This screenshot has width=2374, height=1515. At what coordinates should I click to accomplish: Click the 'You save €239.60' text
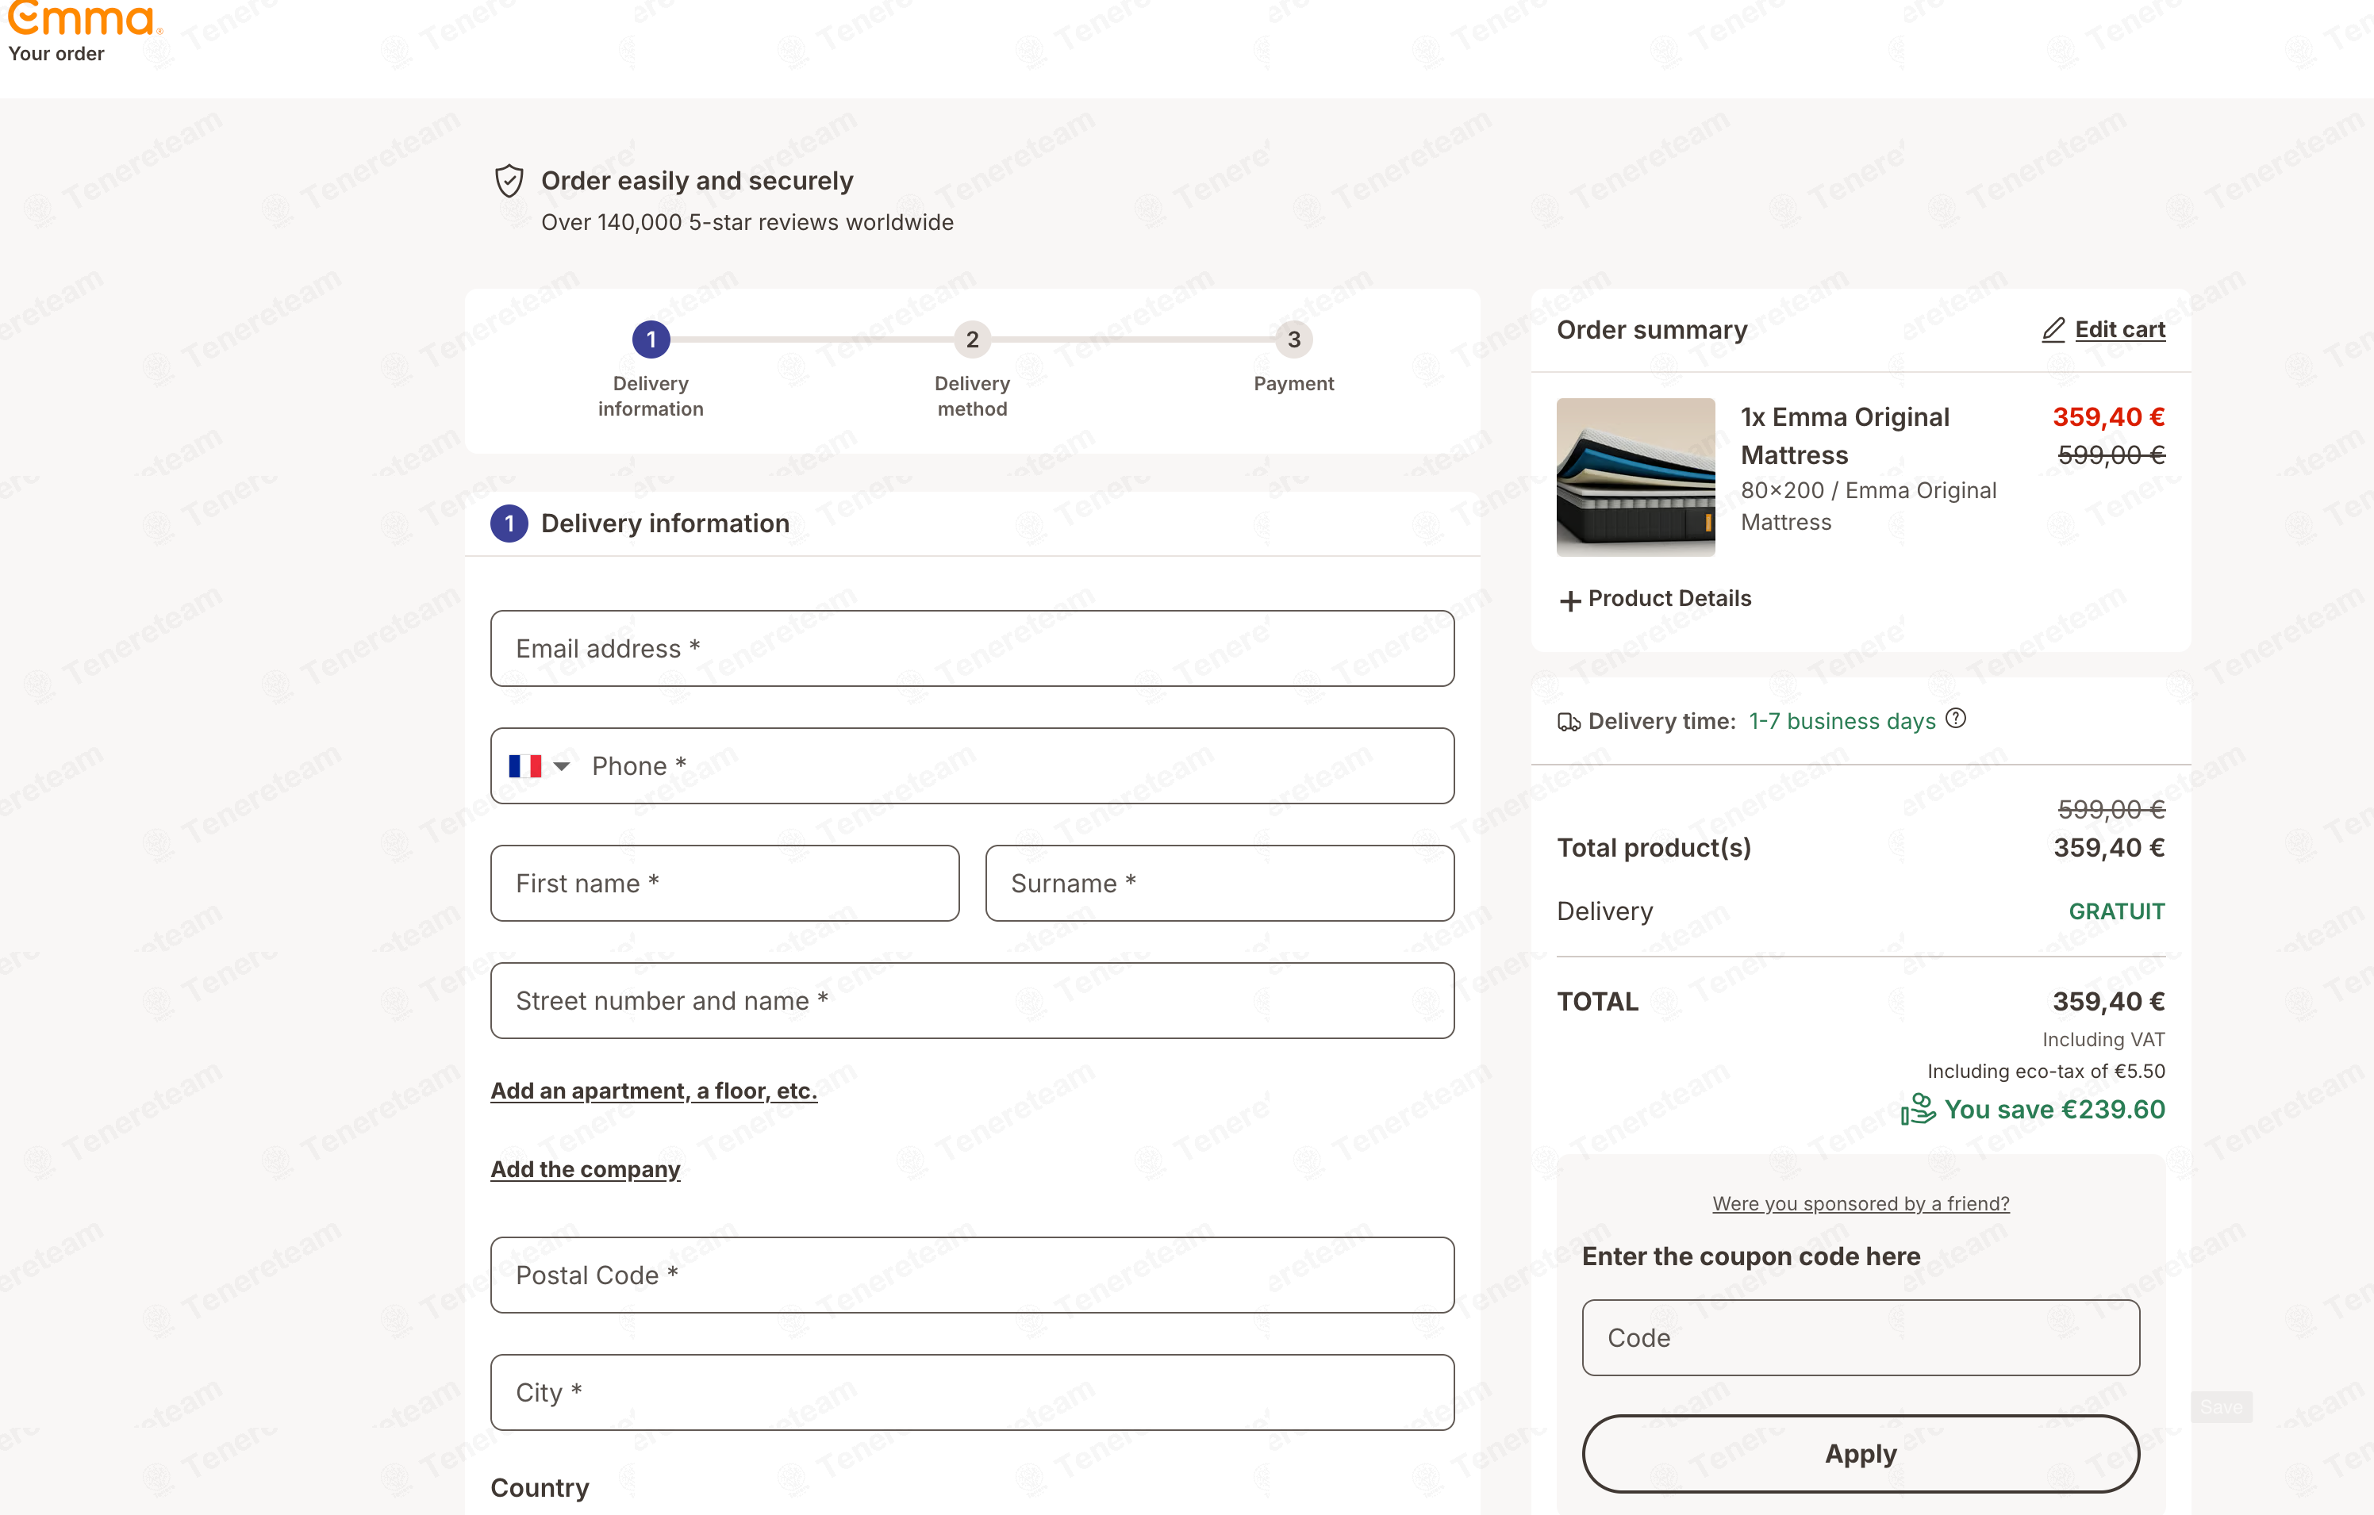tap(2054, 1109)
